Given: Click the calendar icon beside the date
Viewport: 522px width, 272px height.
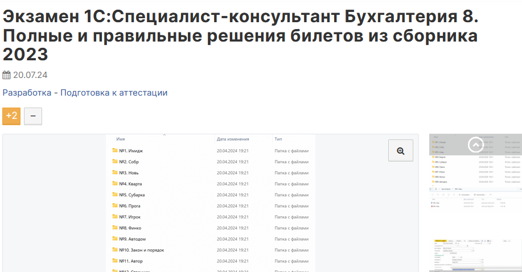Looking at the screenshot, I should pyautogui.click(x=6, y=75).
